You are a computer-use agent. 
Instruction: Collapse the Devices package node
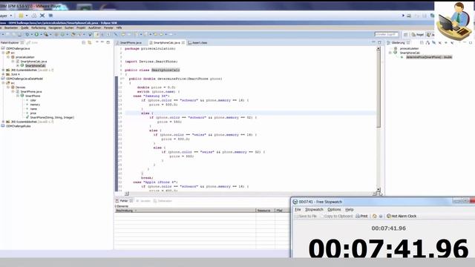click(8, 88)
